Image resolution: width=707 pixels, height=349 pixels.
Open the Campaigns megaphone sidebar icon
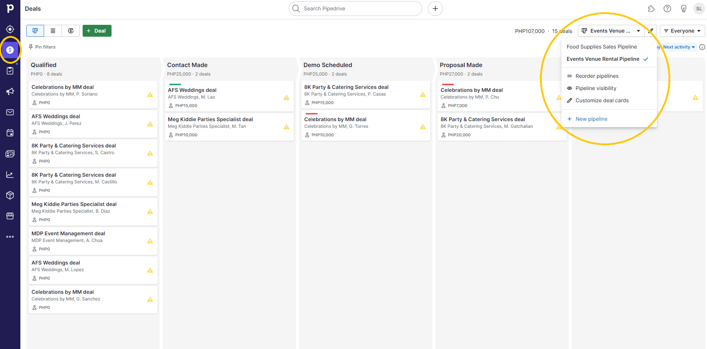tap(10, 91)
